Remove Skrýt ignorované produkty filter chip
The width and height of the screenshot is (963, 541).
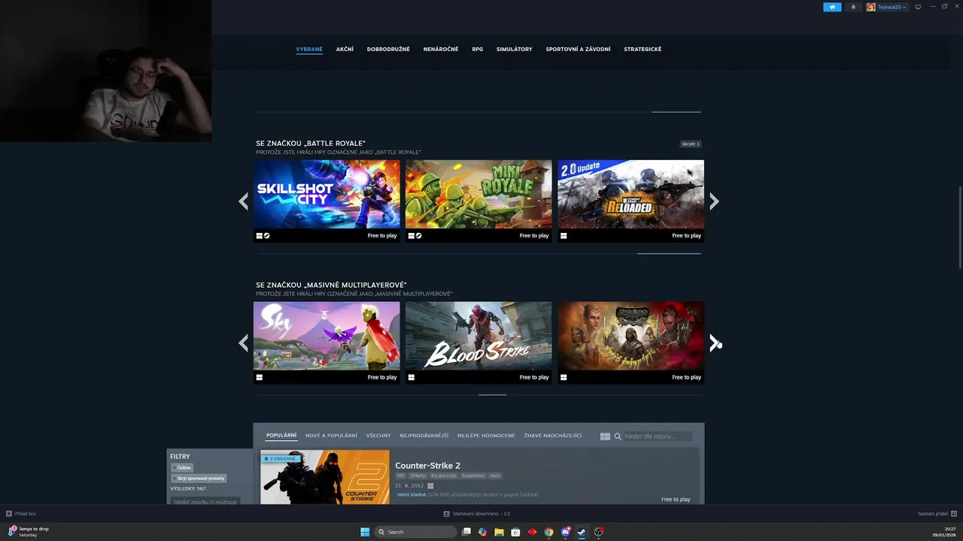tap(199, 478)
